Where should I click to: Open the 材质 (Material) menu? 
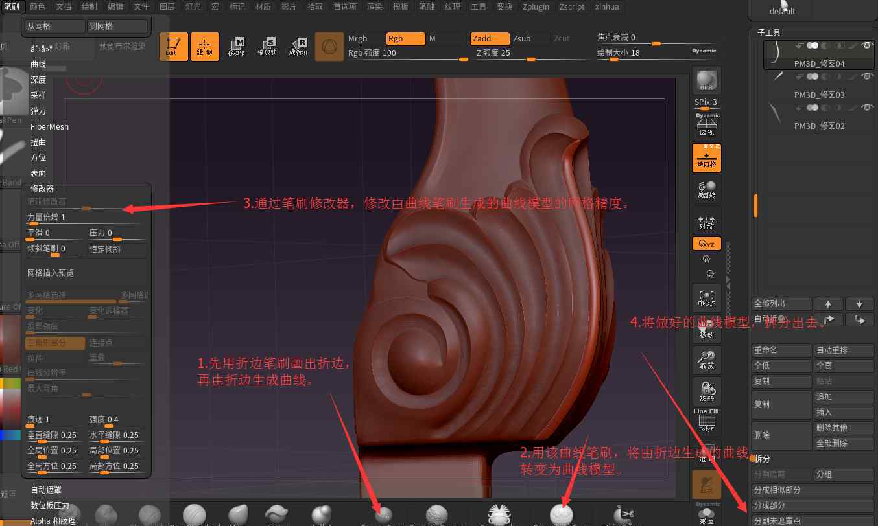point(263,6)
